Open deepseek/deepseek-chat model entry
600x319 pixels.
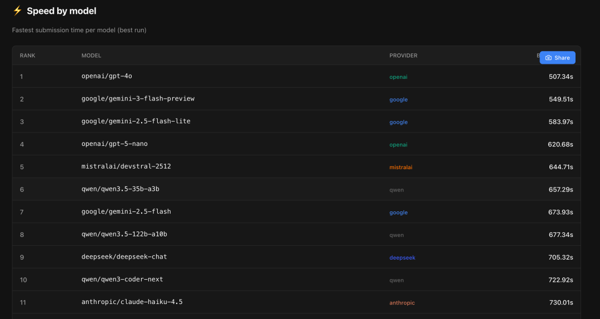[124, 257]
